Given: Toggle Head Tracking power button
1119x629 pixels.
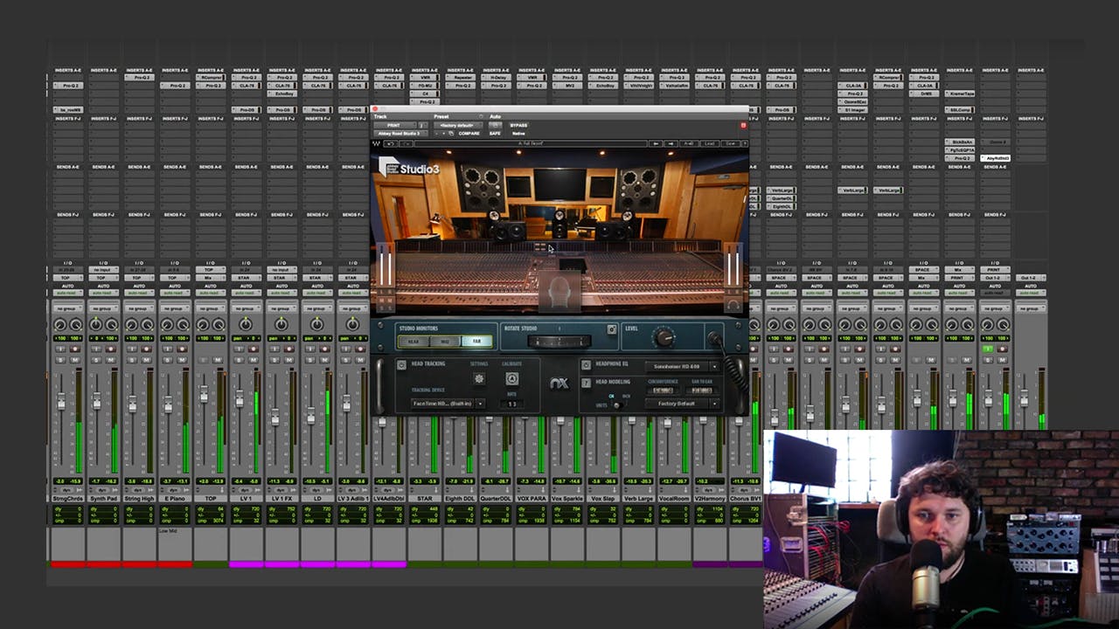Looking at the screenshot, I should coord(401,365).
